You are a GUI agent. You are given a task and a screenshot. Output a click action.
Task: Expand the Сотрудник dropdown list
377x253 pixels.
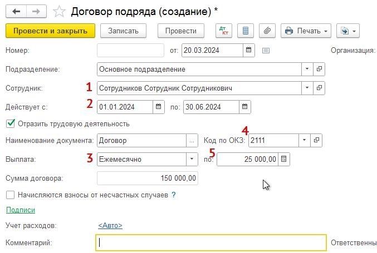pyautogui.click(x=307, y=88)
